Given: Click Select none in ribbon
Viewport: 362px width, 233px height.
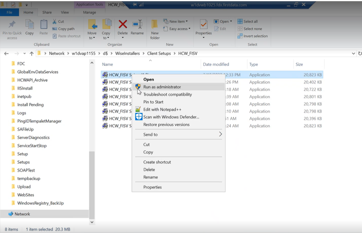Looking at the screenshot, I should point(250,29).
